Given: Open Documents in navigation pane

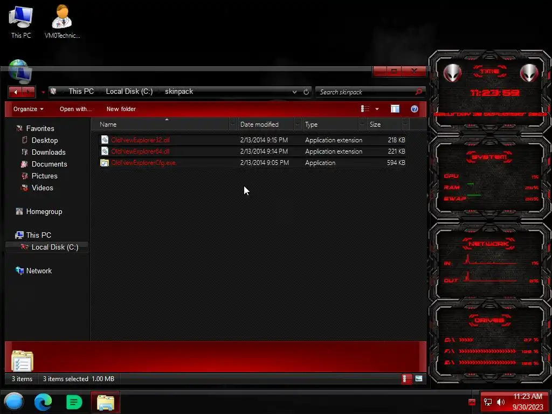Looking at the screenshot, I should pos(44,164).
